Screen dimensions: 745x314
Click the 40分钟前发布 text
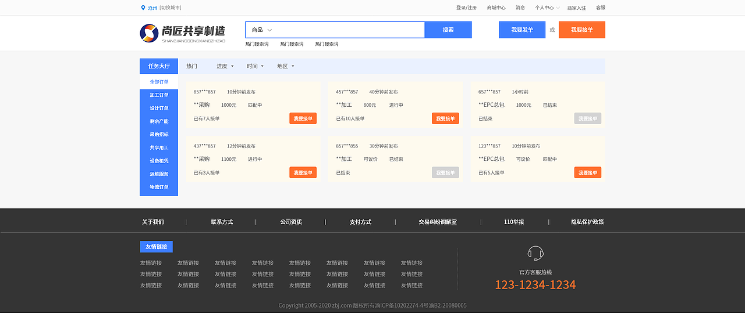[x=384, y=92]
